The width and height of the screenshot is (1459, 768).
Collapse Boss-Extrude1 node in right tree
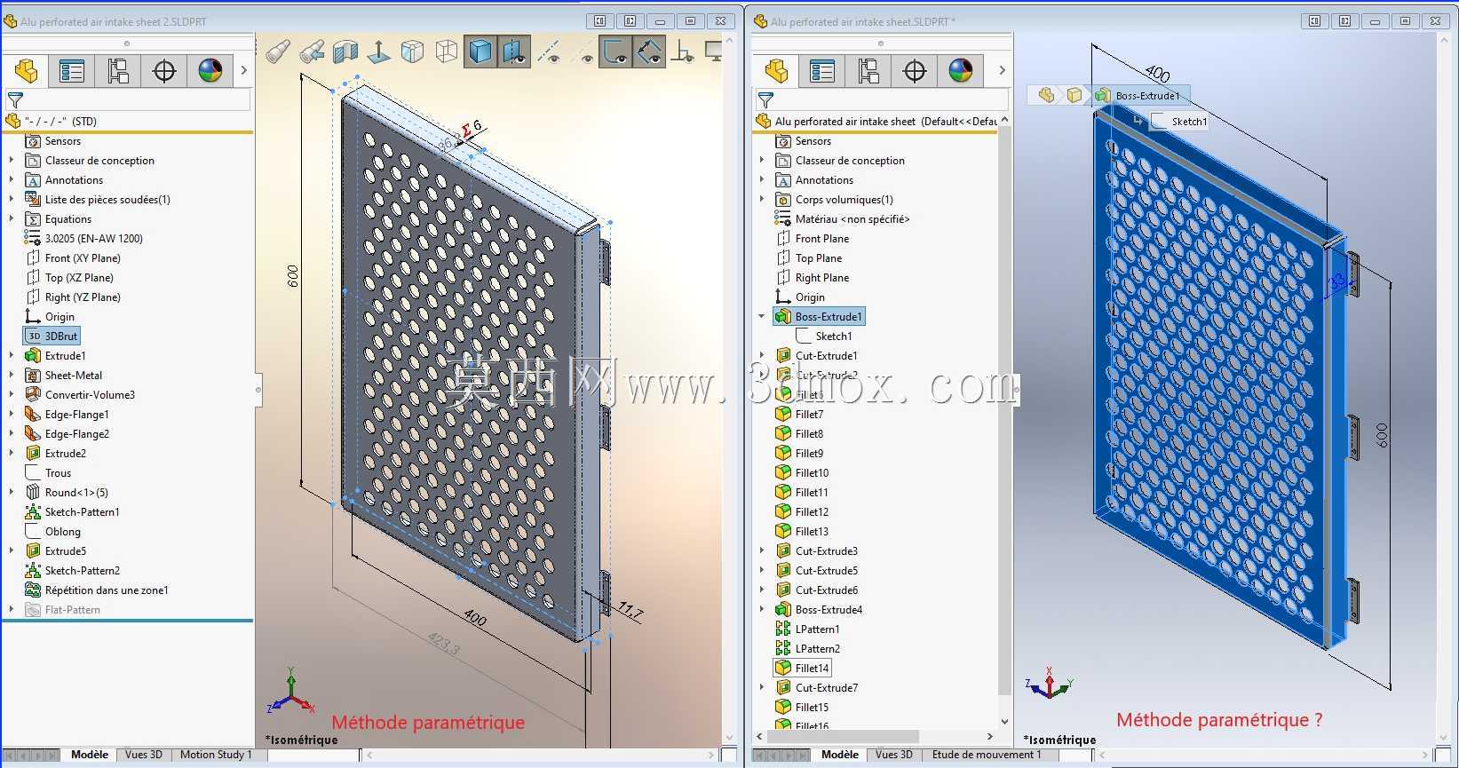point(762,317)
